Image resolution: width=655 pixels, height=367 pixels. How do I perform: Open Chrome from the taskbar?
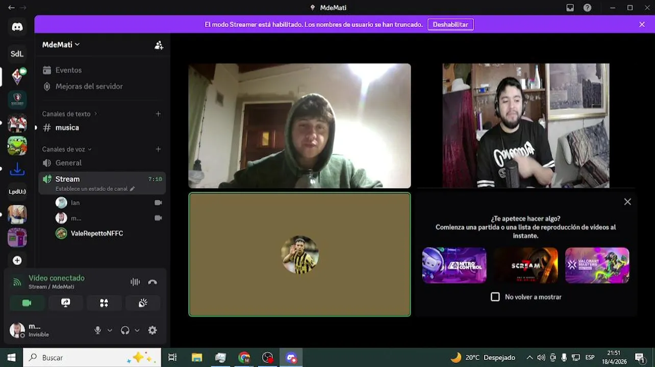[244, 357]
